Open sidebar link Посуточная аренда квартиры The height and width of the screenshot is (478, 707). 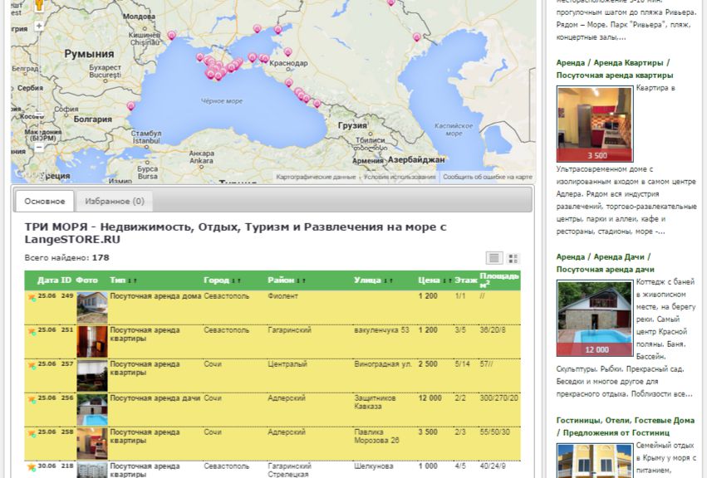[x=615, y=76]
